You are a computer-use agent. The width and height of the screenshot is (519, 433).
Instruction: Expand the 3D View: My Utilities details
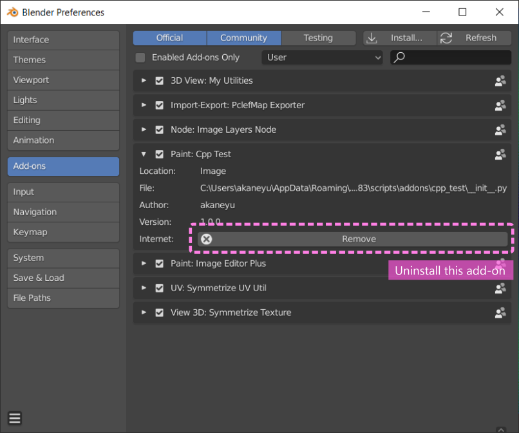point(144,81)
